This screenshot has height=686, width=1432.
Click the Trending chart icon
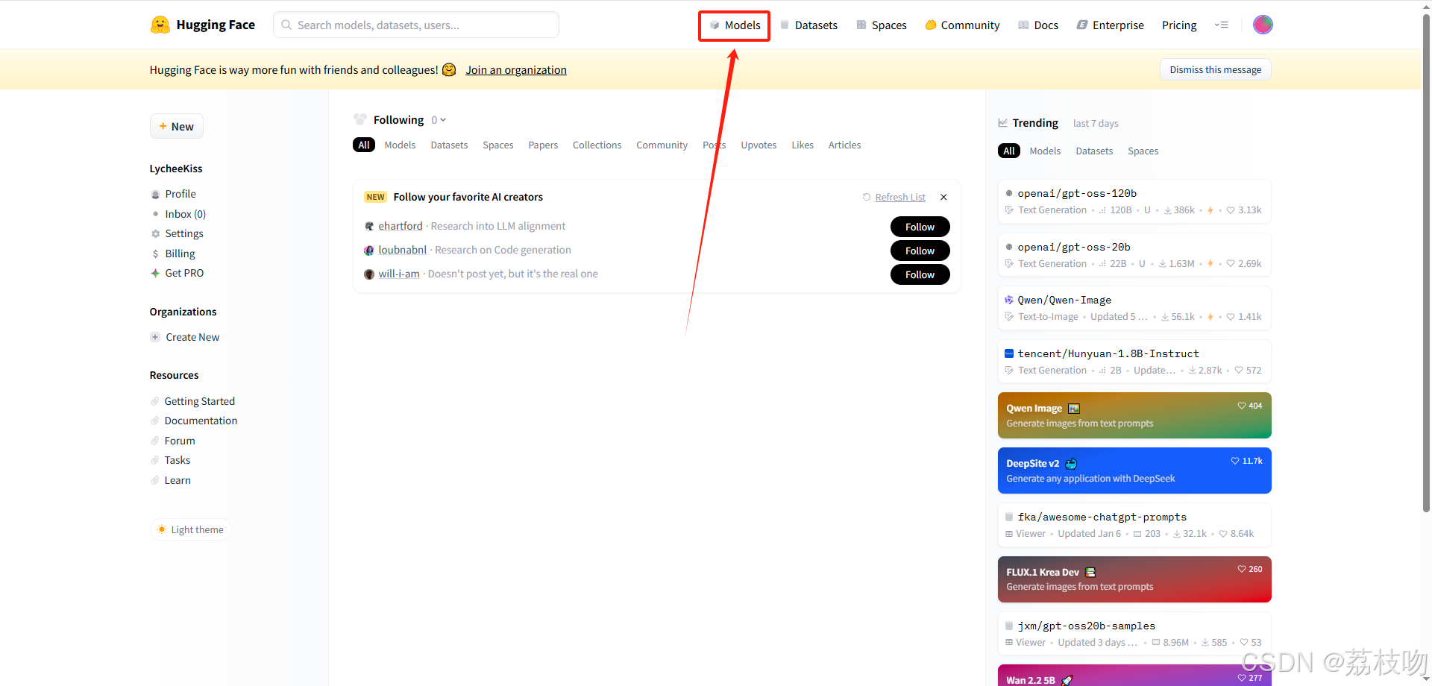coord(1002,123)
